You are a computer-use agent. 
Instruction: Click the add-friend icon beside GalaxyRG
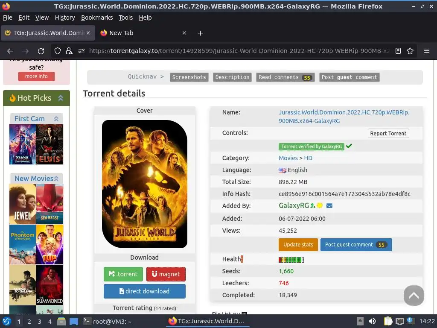(313, 206)
